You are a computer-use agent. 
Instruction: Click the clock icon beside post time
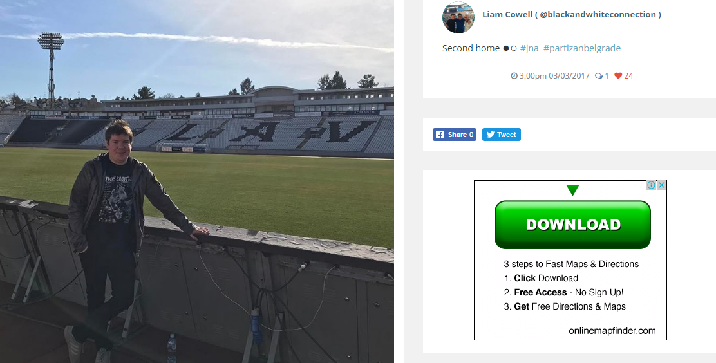514,76
